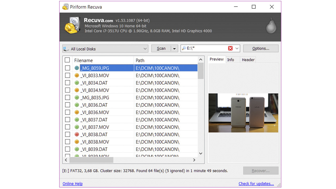Image resolution: width=336 pixels, height=189 pixels.
Task: Click the red status dot for _VI_8038.DAT
Action: pos(77,134)
